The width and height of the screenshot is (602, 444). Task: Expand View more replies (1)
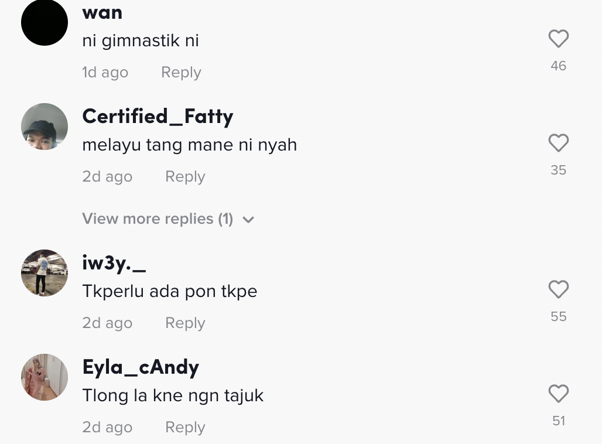point(158,219)
